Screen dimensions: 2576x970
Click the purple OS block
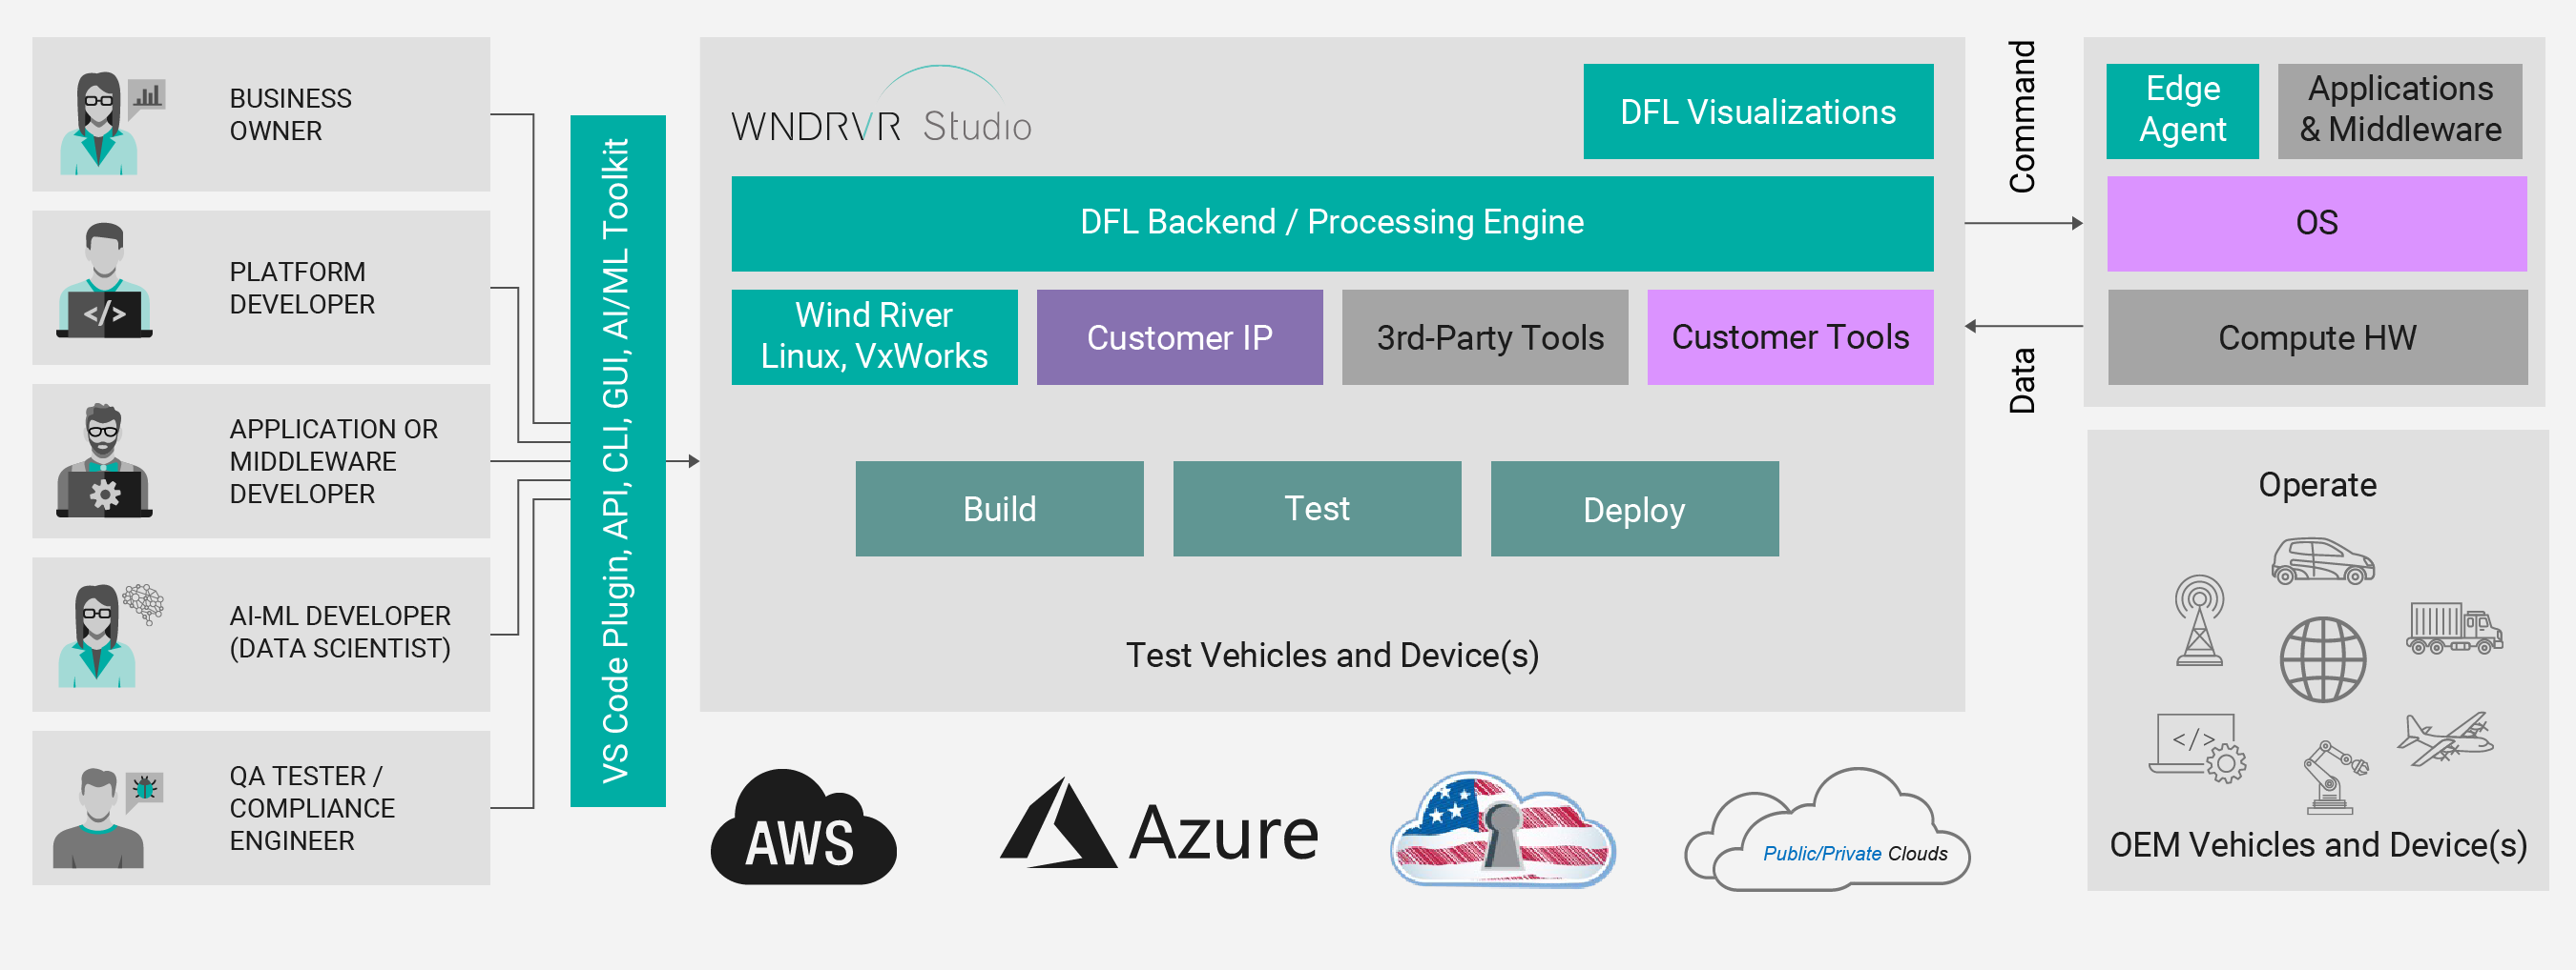pos(2316,224)
